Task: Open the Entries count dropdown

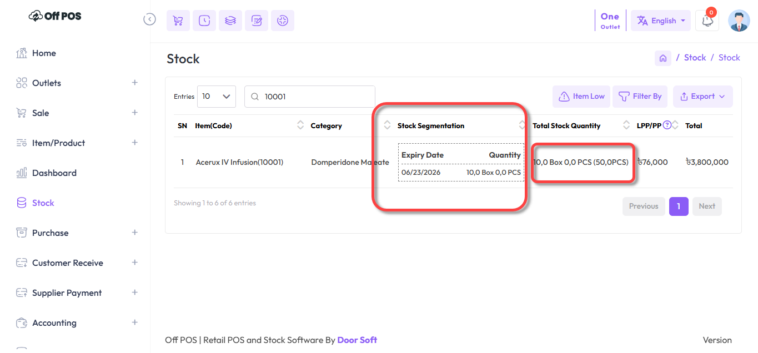Action: [x=217, y=97]
